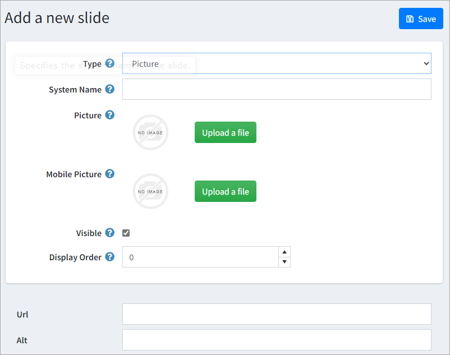Upload a file for Picture

[226, 132]
